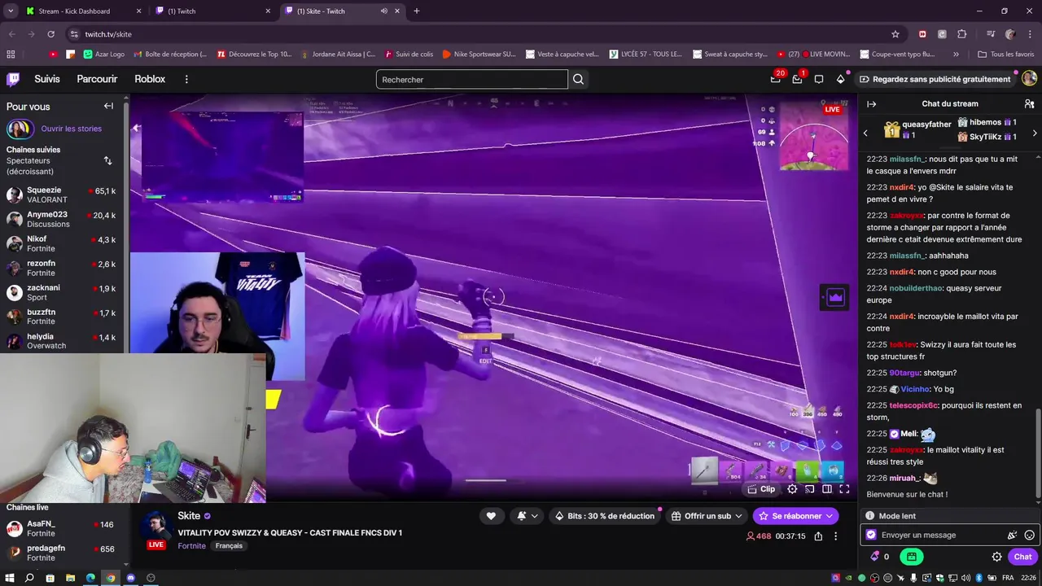Open the Twitch home logo

[13, 79]
